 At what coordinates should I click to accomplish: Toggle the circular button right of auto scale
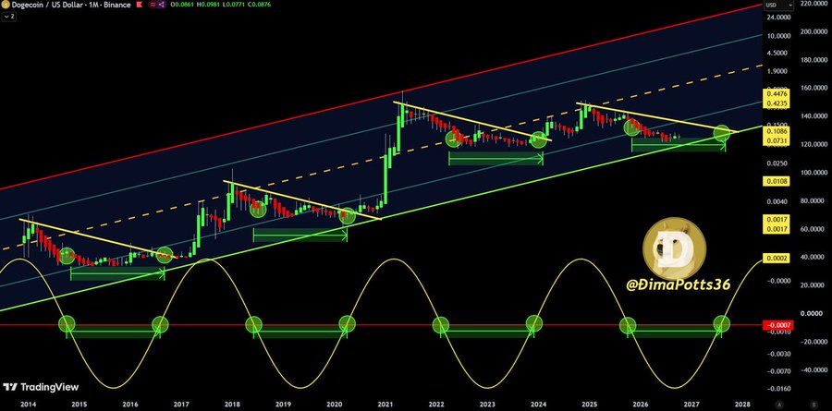(x=814, y=405)
